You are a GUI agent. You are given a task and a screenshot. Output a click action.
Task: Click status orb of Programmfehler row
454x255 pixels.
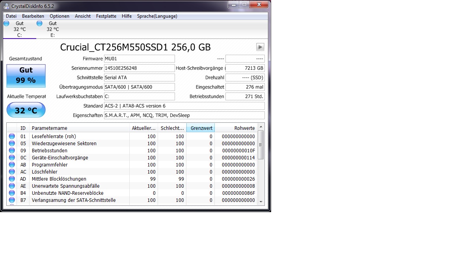click(12, 164)
